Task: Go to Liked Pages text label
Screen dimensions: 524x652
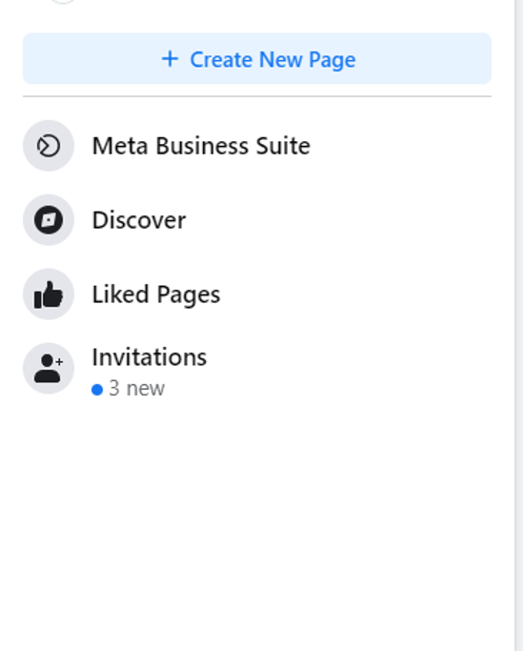Action: click(156, 295)
